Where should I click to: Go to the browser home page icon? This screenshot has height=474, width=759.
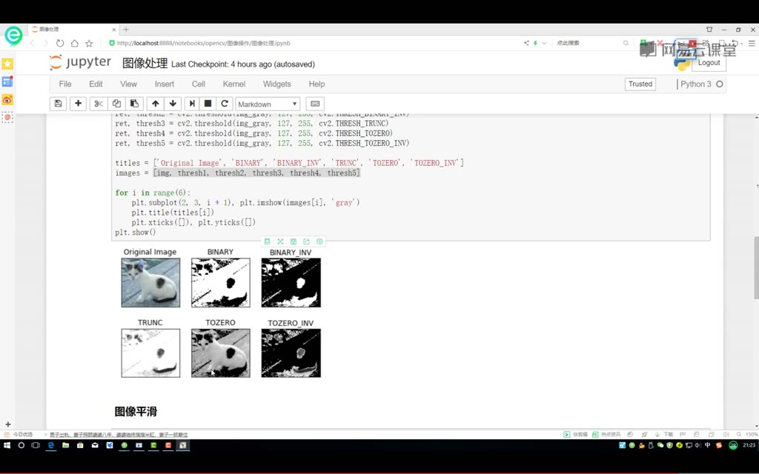click(75, 43)
